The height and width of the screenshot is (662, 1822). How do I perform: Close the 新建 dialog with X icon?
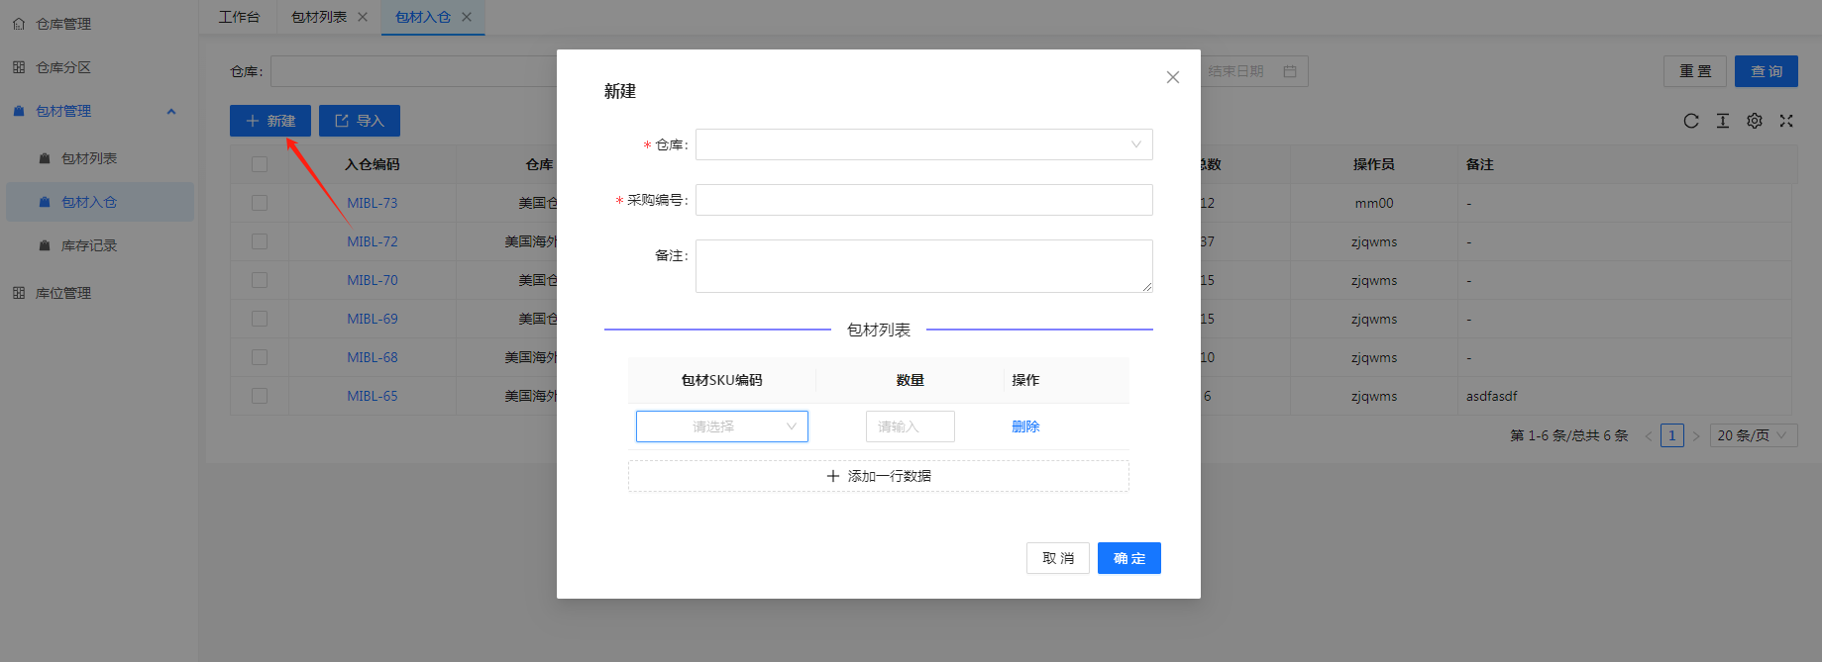(x=1173, y=77)
